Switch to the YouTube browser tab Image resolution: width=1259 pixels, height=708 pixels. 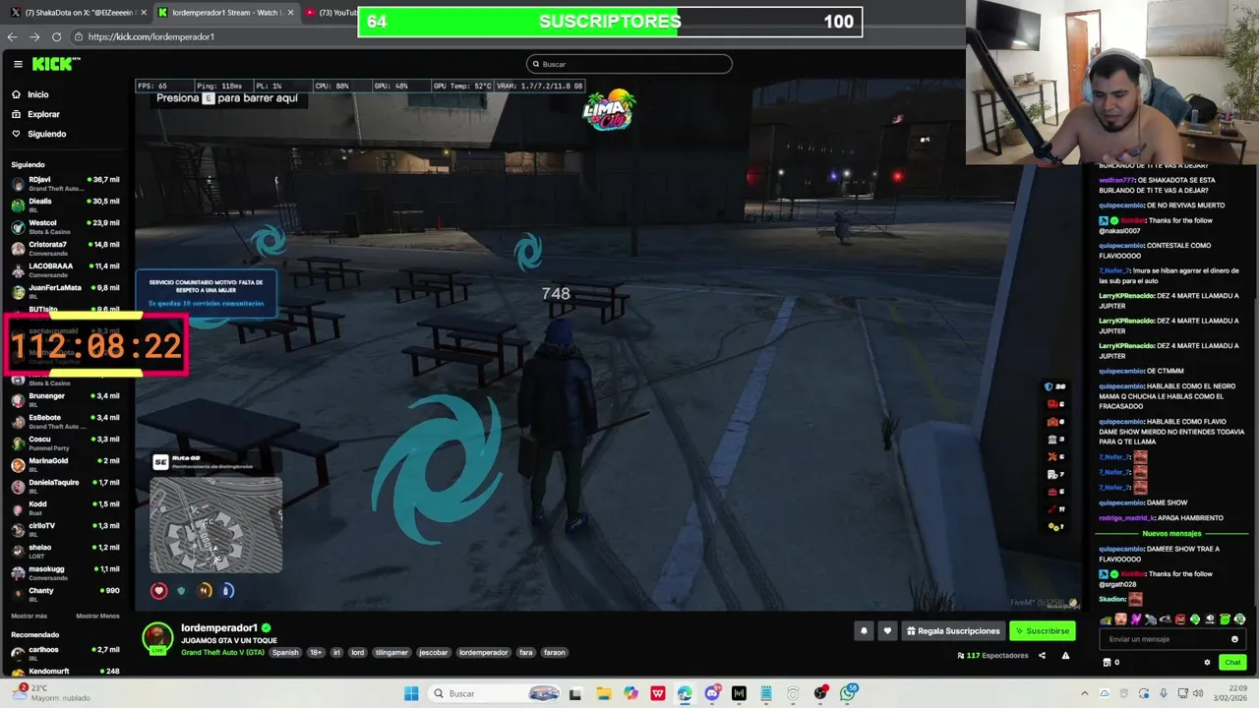point(330,13)
